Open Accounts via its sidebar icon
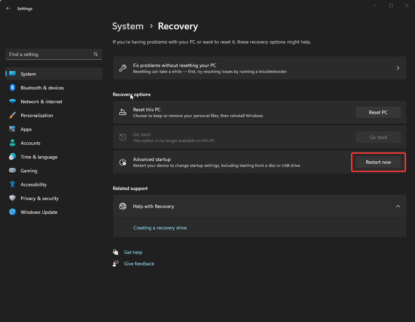The height and width of the screenshot is (322, 415). [12, 143]
